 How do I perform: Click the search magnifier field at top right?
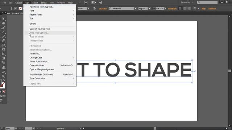point(207,3)
